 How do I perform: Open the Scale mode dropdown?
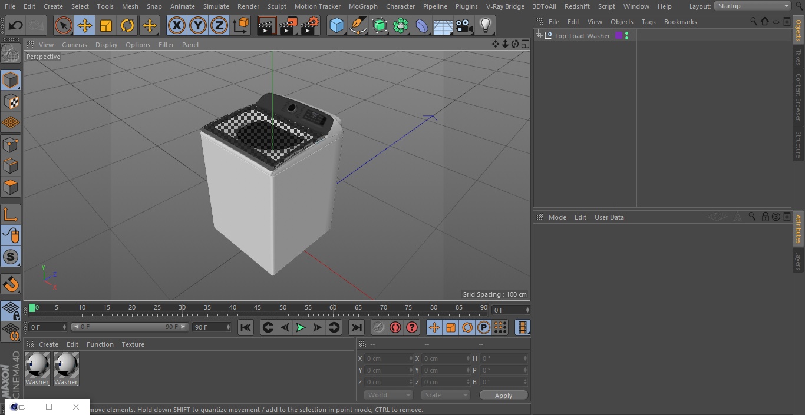pyautogui.click(x=446, y=395)
